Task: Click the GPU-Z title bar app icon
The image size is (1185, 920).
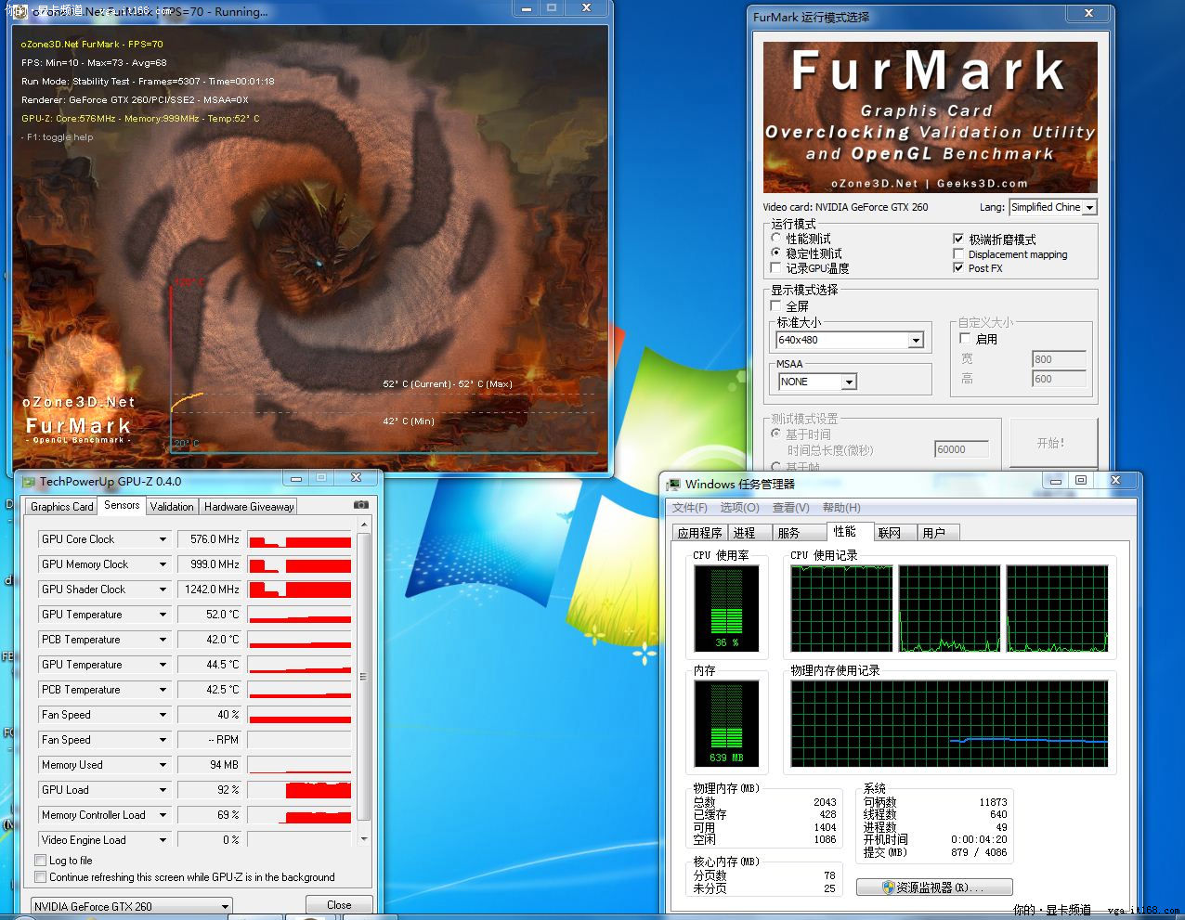Action: tap(28, 482)
